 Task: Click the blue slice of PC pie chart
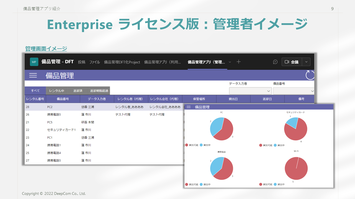click(x=215, y=125)
